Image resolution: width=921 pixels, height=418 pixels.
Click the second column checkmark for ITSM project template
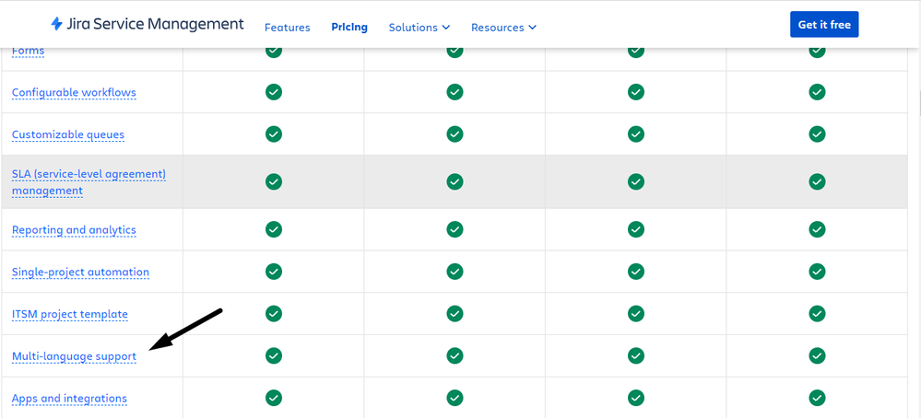click(455, 314)
